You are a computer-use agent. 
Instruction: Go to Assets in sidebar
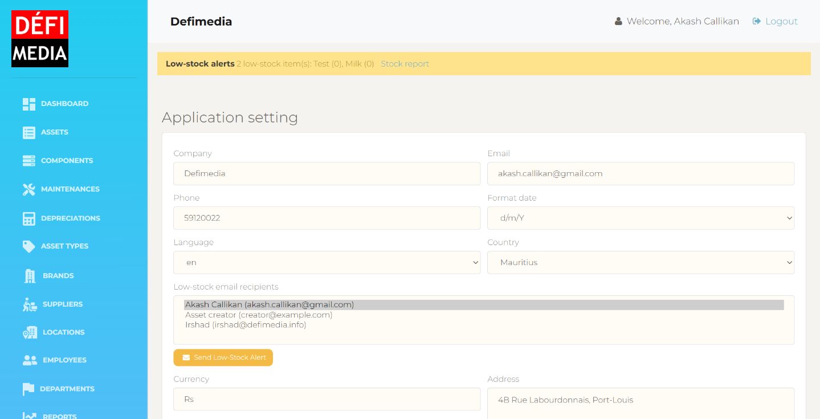(55, 132)
